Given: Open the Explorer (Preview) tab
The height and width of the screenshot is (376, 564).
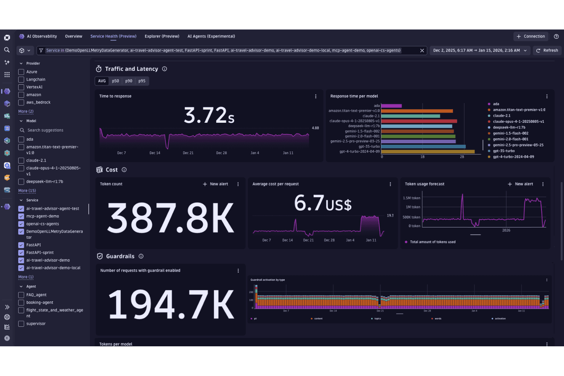Looking at the screenshot, I should pos(162,37).
